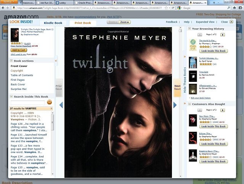Bookmark page with star icon
The width and height of the screenshot is (244, 184).
166,8
